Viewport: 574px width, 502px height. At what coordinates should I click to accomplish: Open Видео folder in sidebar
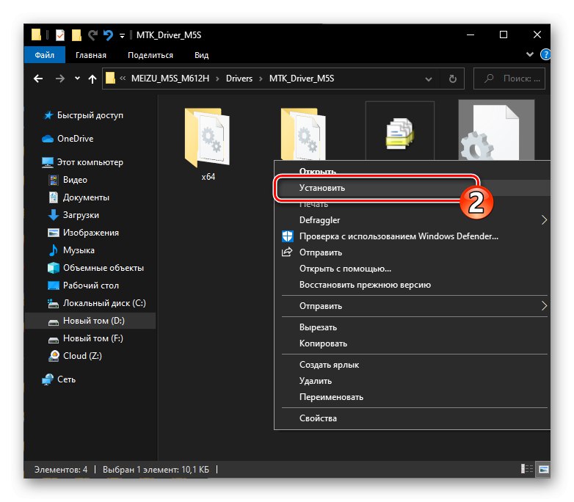(x=75, y=180)
